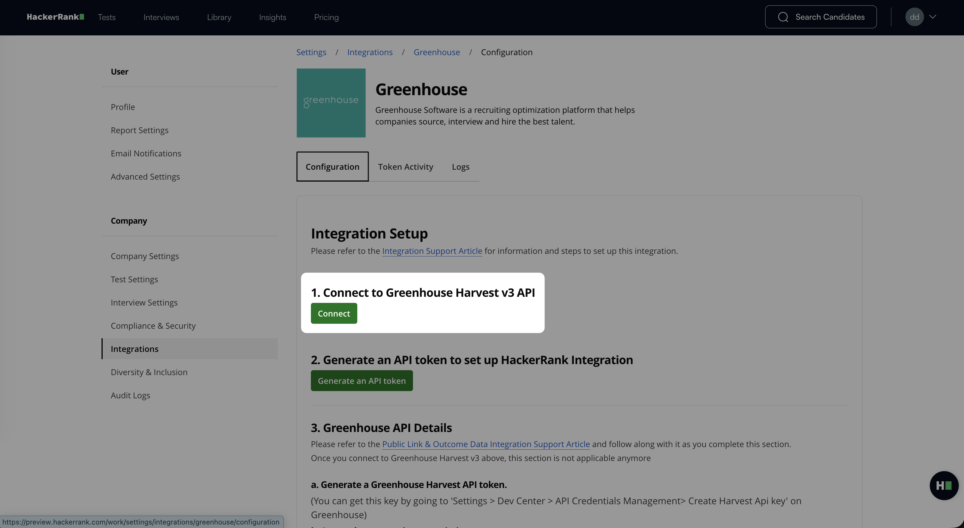Click the 'Once you connect to Greenhouse Harvest v3' note
964x528 pixels.
pyautogui.click(x=481, y=458)
